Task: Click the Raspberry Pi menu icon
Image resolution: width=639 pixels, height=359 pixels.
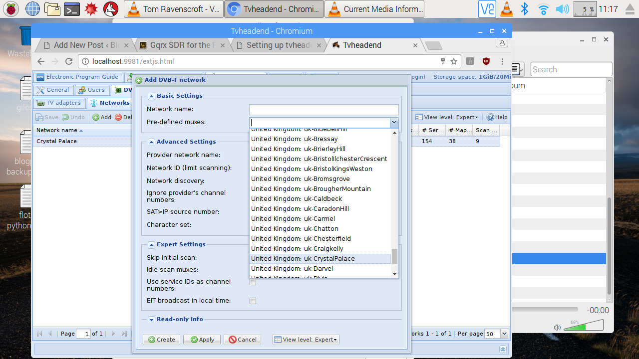Action: (x=11, y=9)
